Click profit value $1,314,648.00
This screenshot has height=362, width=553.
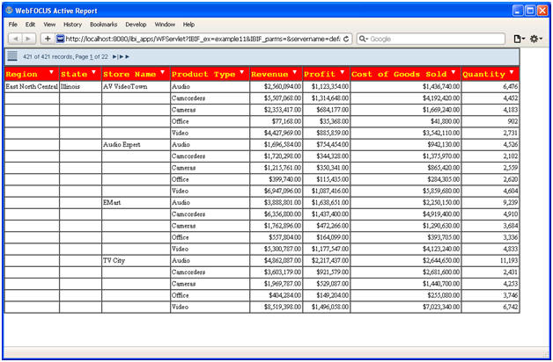[x=330, y=98]
